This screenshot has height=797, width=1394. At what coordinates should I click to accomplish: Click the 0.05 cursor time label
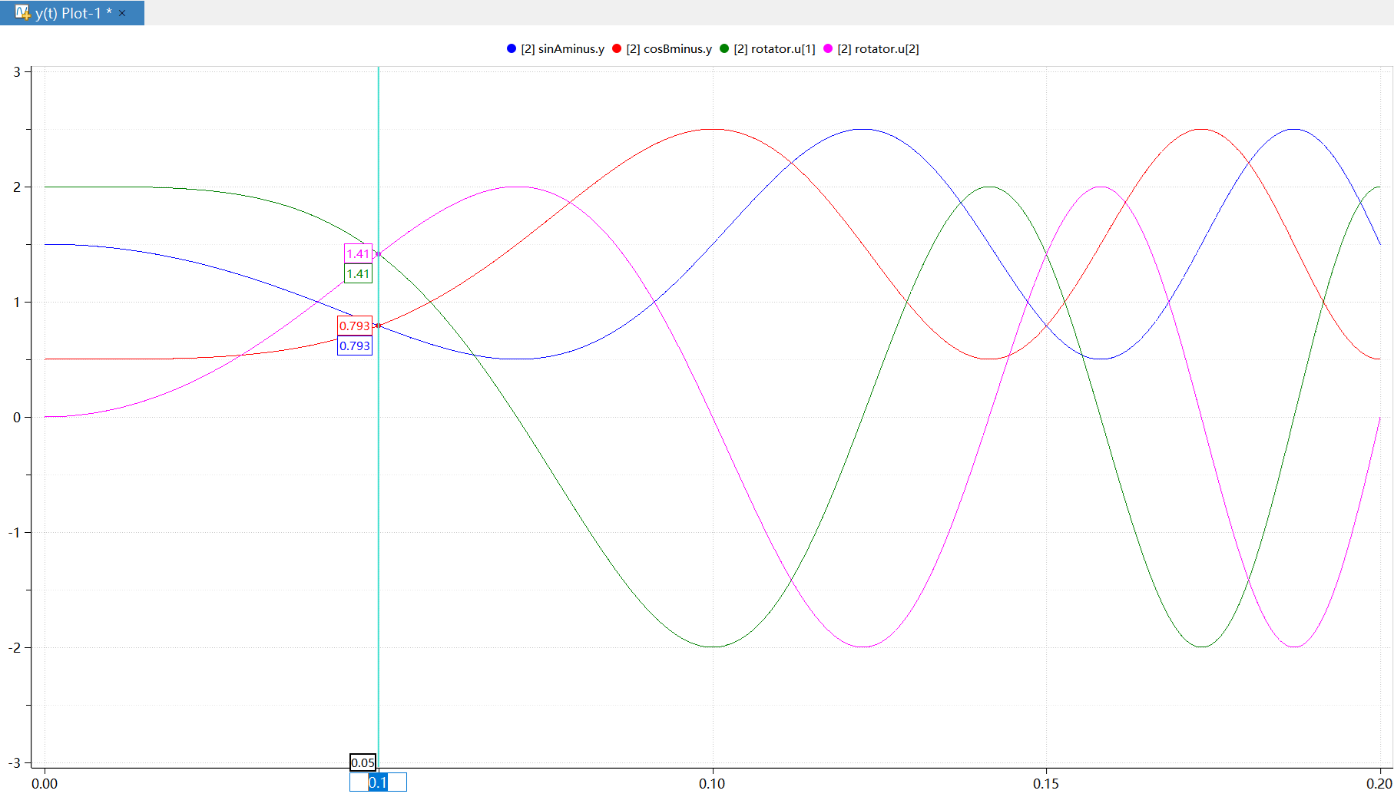[x=363, y=762]
